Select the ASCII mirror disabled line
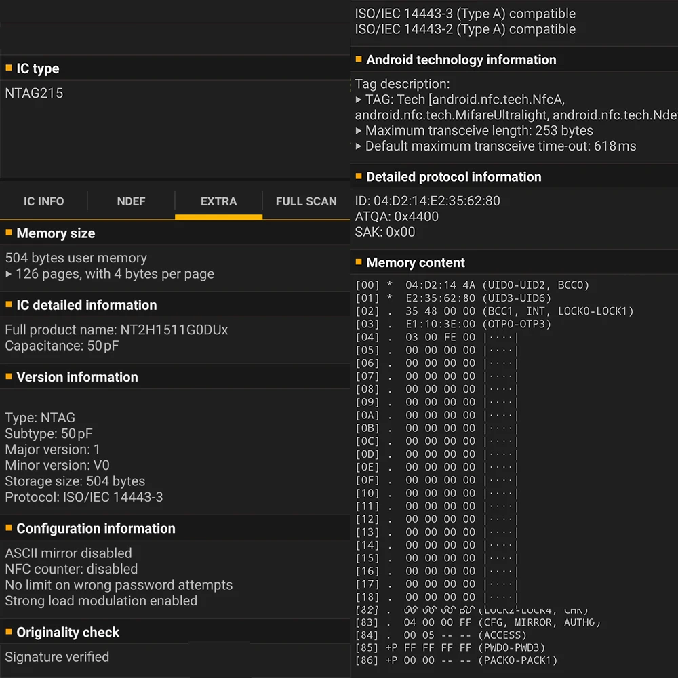This screenshot has height=678, width=678. coord(68,553)
